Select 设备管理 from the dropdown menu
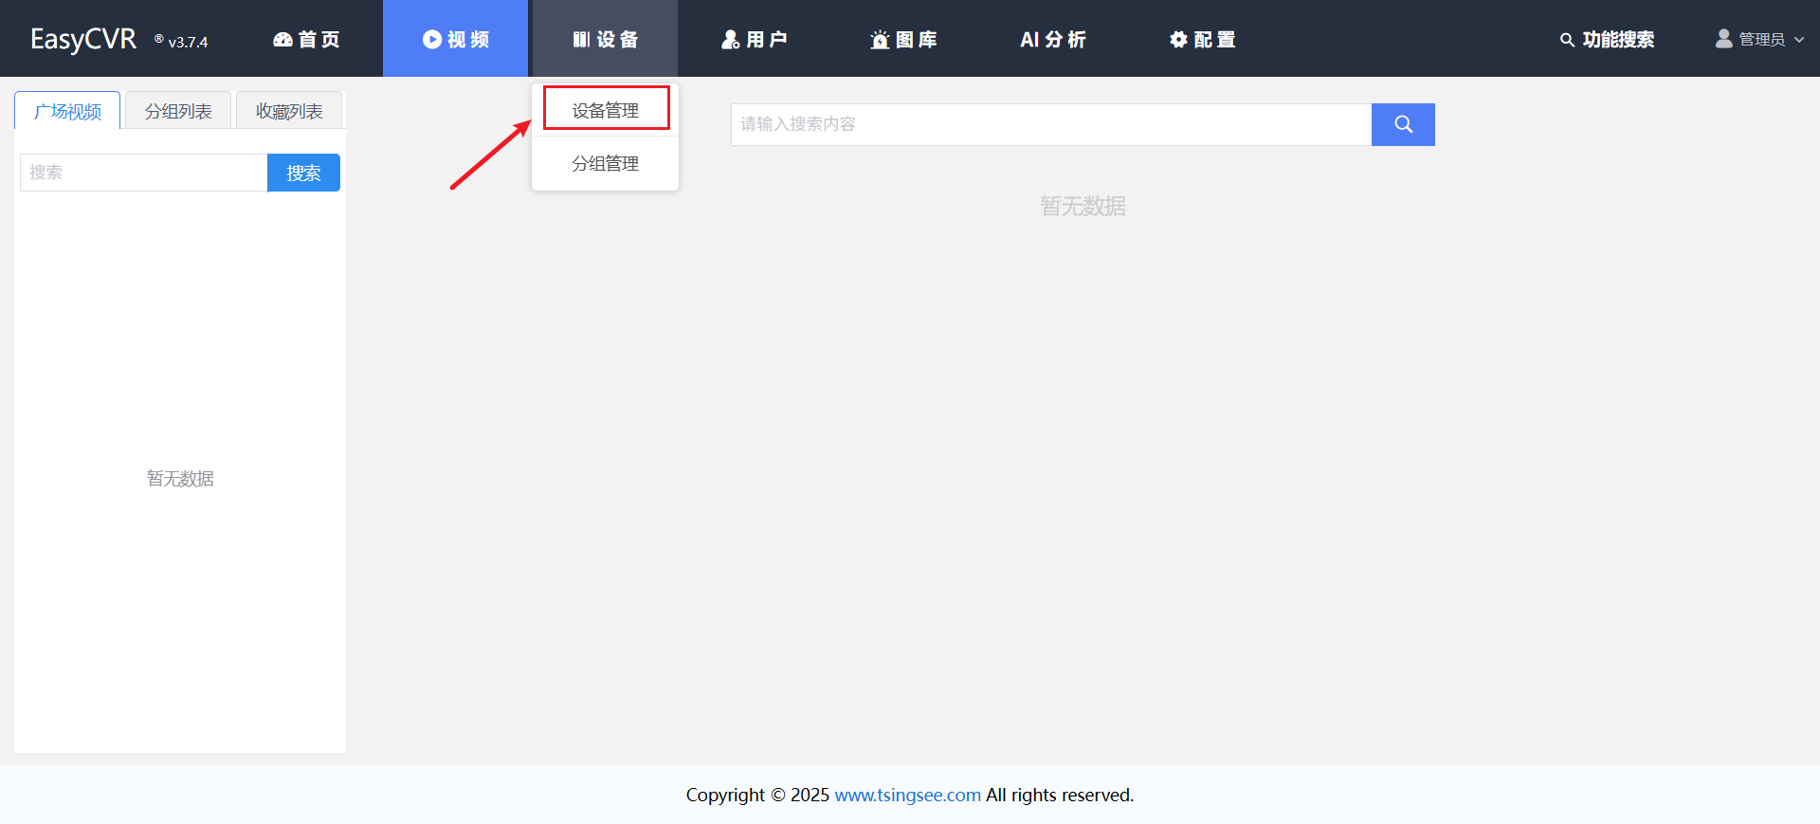Image resolution: width=1820 pixels, height=824 pixels. click(606, 110)
